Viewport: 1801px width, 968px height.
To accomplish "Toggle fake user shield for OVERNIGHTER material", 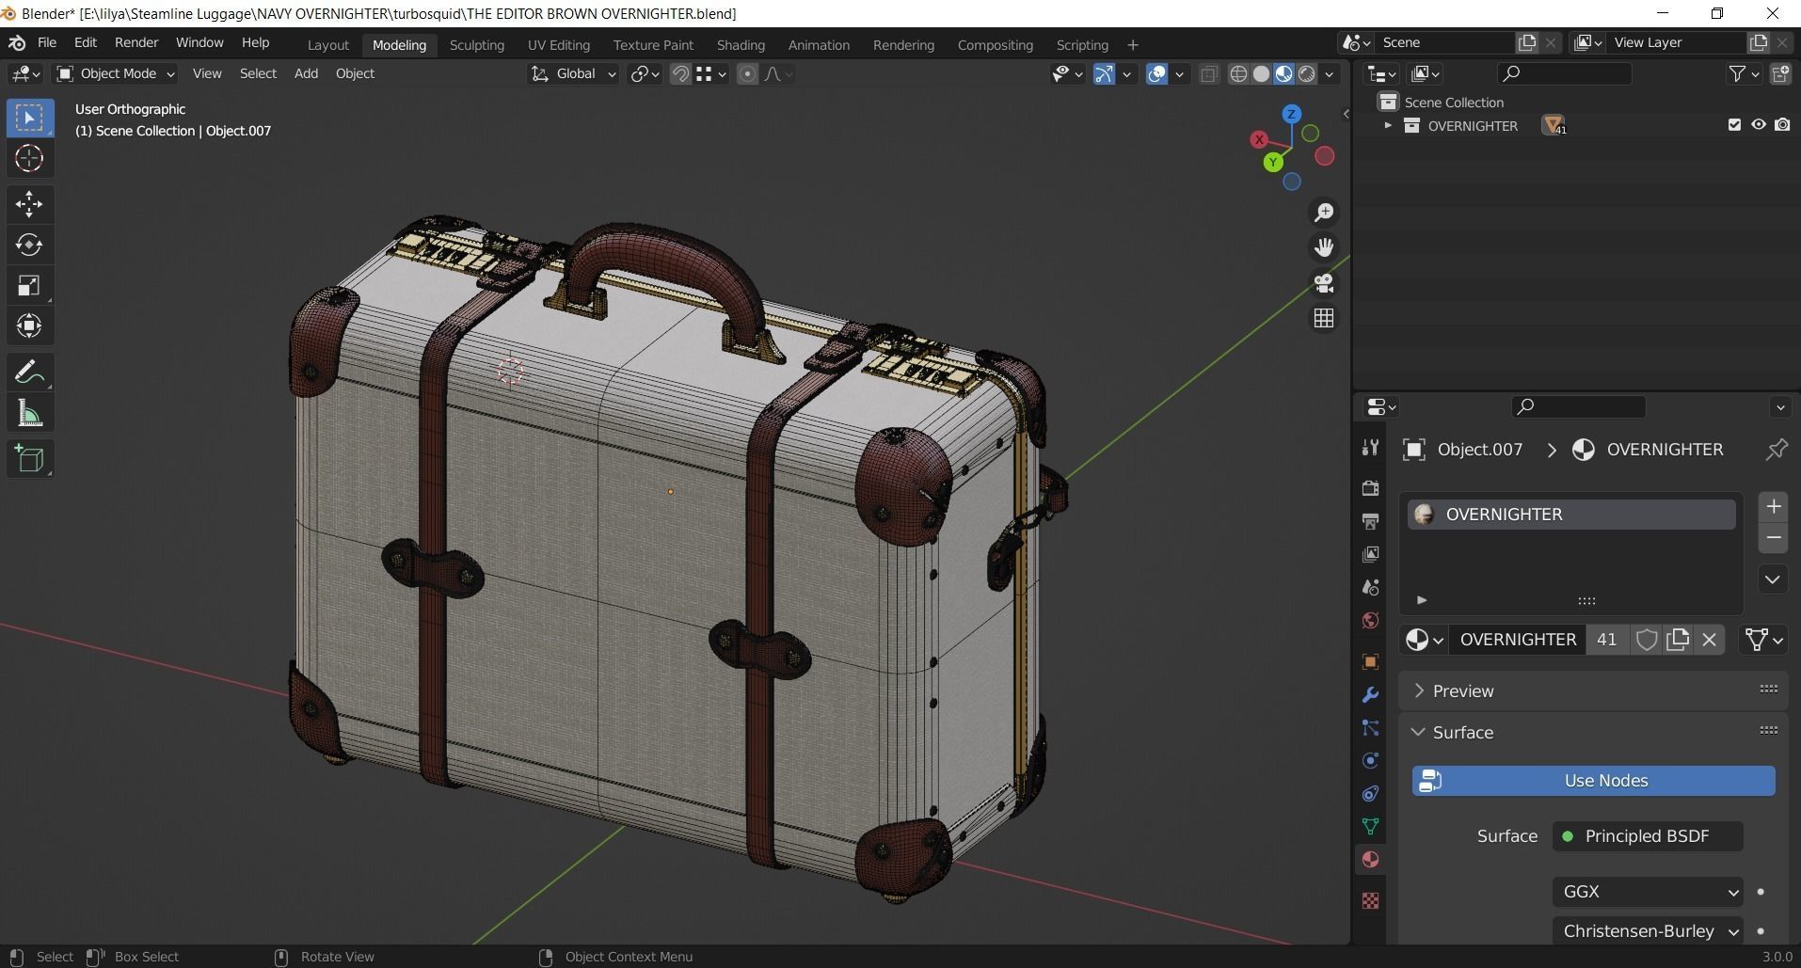I will click(1646, 640).
